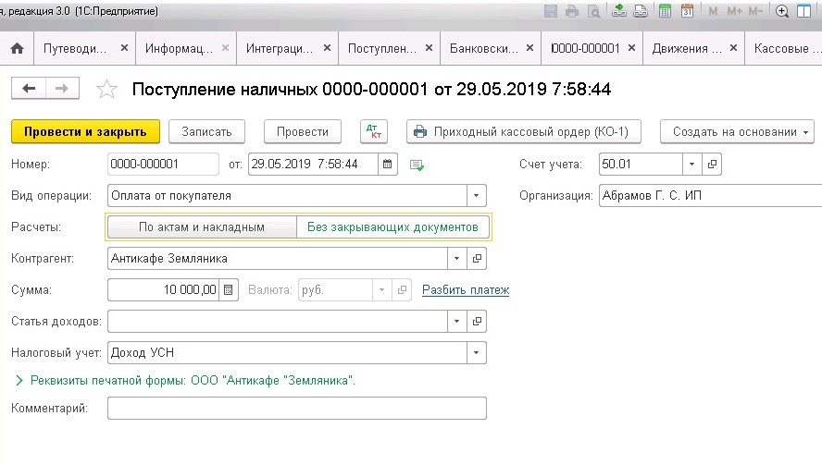Open the home start page tab
This screenshot has height=465, width=822.
[x=17, y=49]
